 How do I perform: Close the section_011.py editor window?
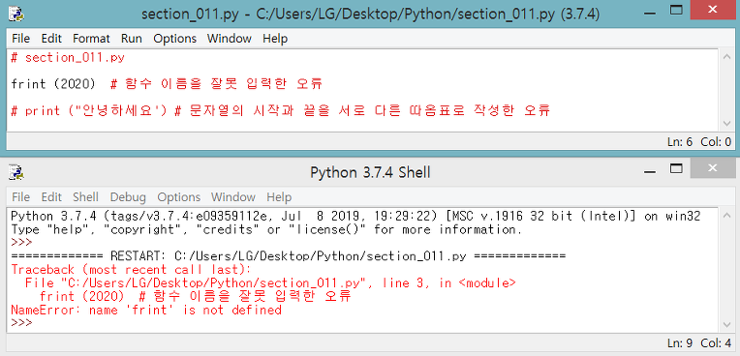[712, 10]
